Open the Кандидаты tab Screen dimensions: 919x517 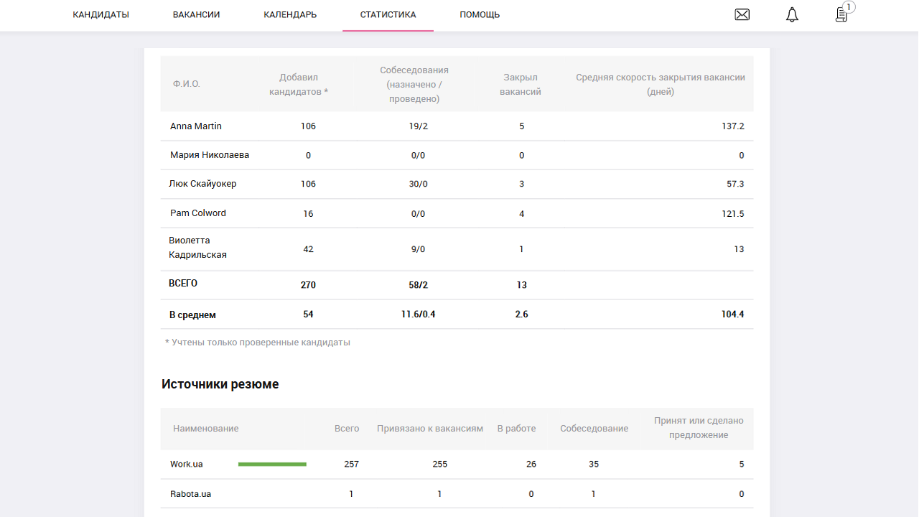pyautogui.click(x=101, y=15)
